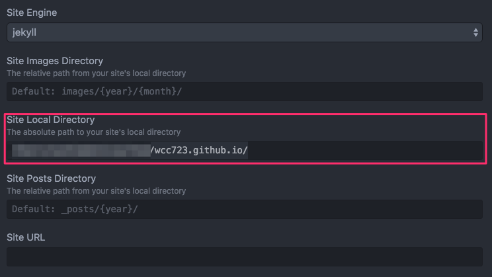Screen dimensions: 492x277
Task: Focus the Site Images Directory input
Action: point(245,92)
